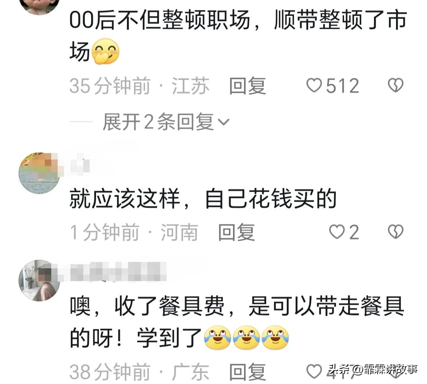The height and width of the screenshot is (384, 427).
Task: Select comment text 就应该这样，自己花钱买的
Action: [203, 199]
